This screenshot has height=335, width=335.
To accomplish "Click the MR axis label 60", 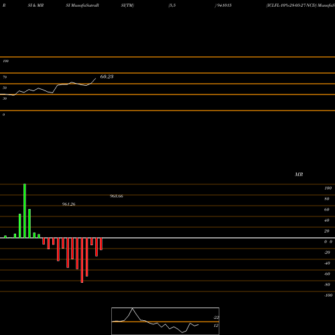I will tap(327, 210).
